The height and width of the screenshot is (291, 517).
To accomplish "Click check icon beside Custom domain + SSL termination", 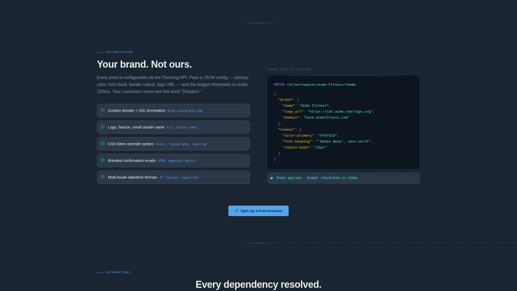I will tap(103, 110).
